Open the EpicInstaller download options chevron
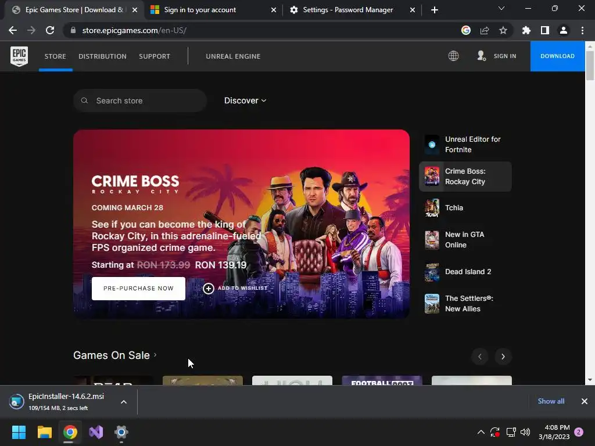The image size is (595, 446). pos(124,402)
